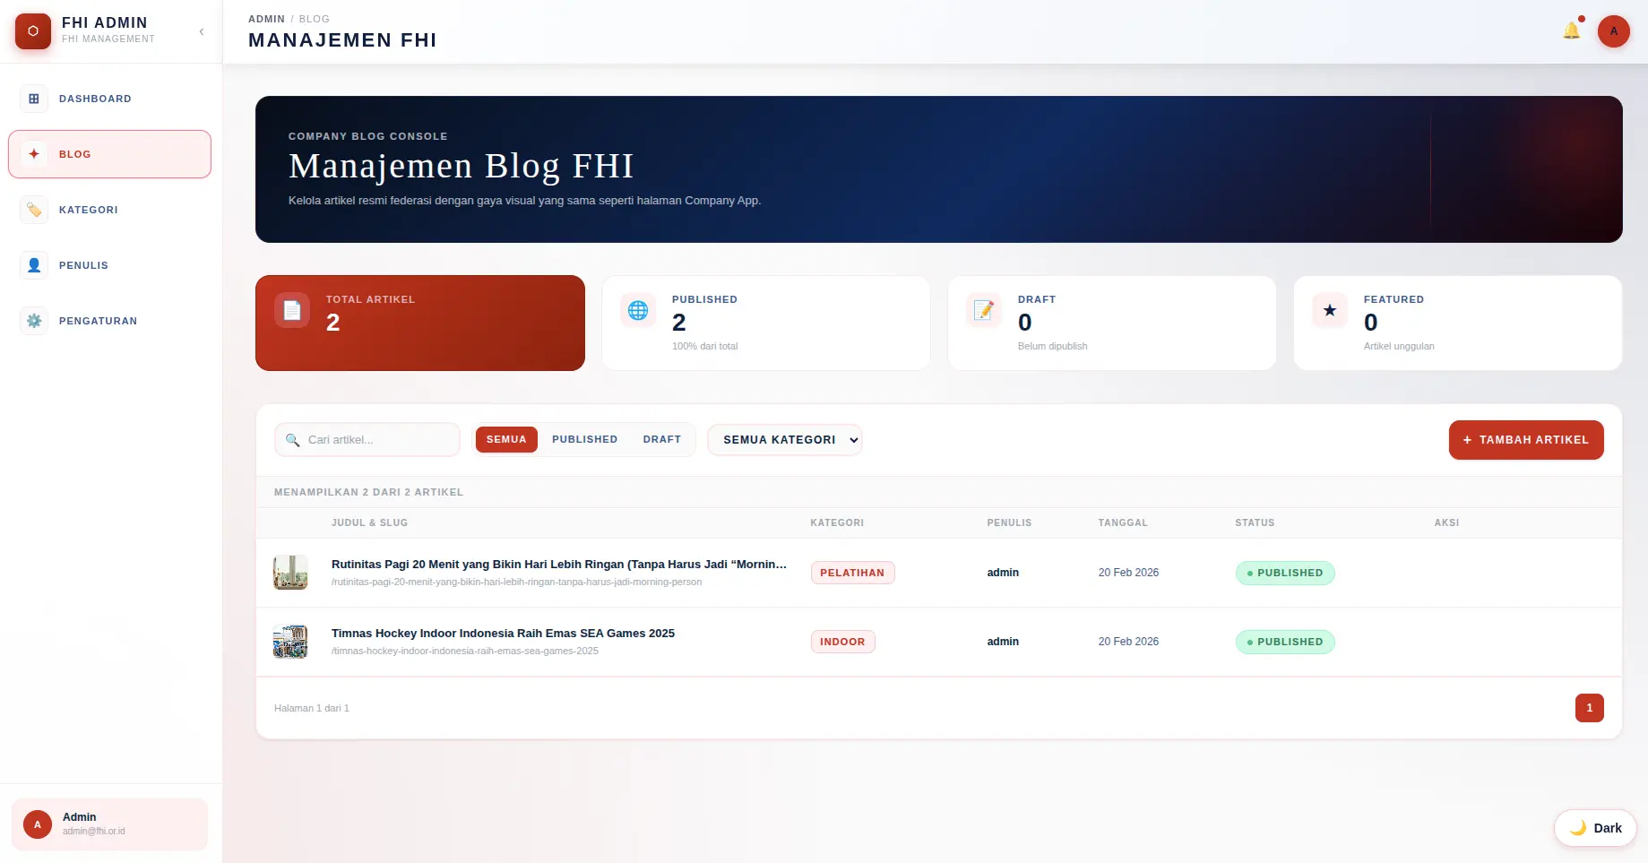Select page 1 in pagination control
Image resolution: width=1648 pixels, height=863 pixels.
[x=1589, y=707]
